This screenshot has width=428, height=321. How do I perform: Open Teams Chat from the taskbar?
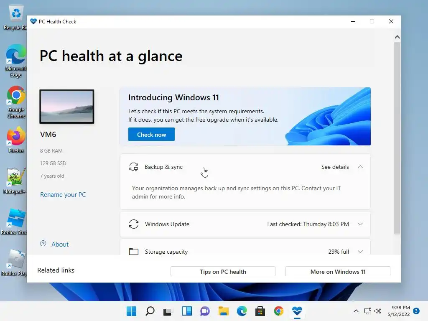(x=205, y=311)
